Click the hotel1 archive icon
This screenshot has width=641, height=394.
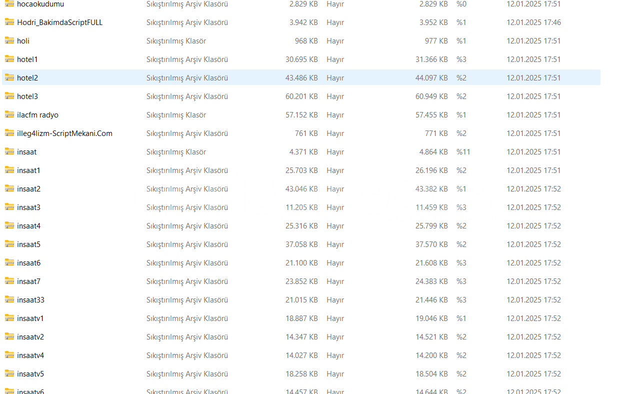[9, 59]
